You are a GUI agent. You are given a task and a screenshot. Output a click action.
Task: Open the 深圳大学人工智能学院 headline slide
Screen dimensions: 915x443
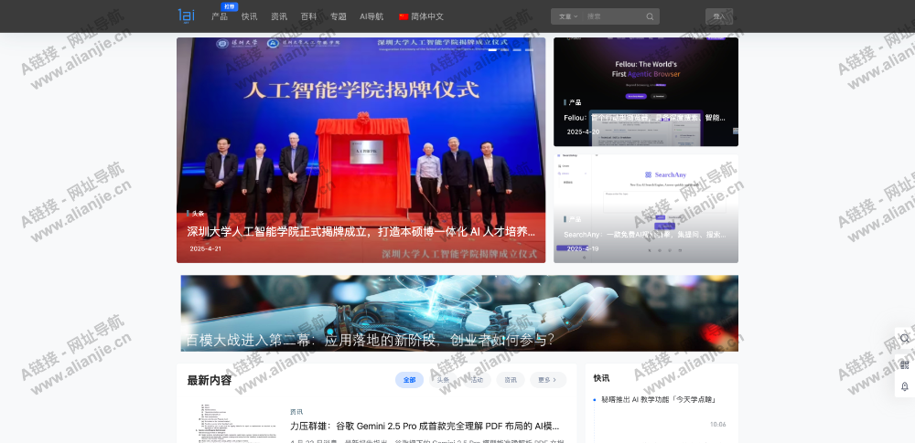click(361, 150)
